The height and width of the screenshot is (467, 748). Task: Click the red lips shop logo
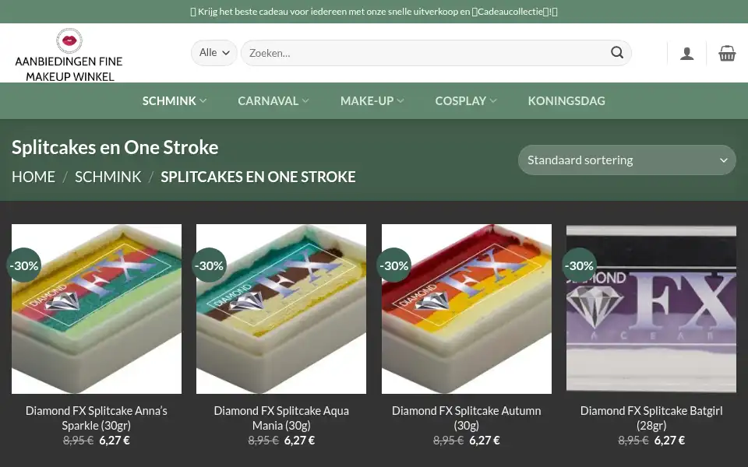click(69, 40)
